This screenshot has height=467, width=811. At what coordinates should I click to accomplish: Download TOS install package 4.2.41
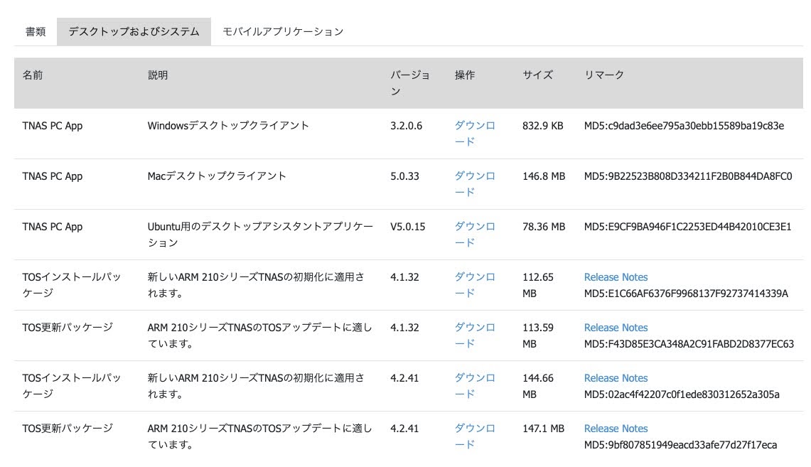[x=475, y=386]
